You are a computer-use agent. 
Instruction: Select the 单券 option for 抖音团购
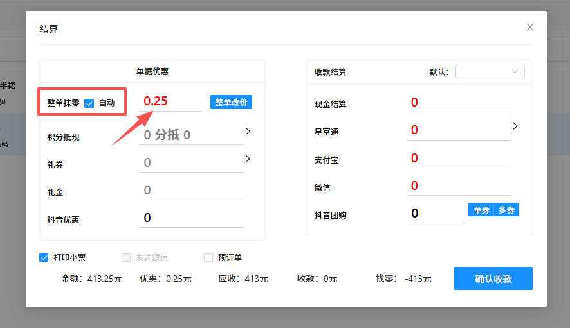click(x=481, y=210)
